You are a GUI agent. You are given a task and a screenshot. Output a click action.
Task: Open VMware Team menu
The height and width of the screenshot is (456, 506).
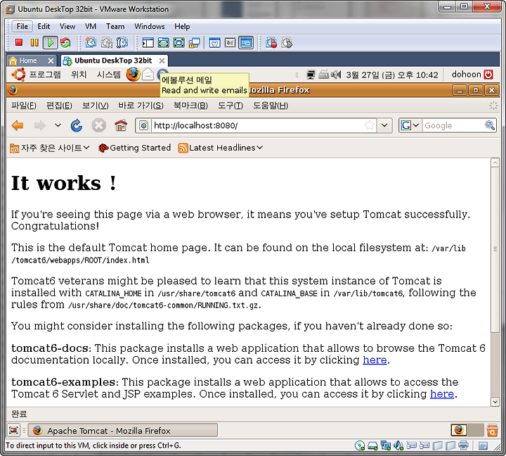point(115,26)
